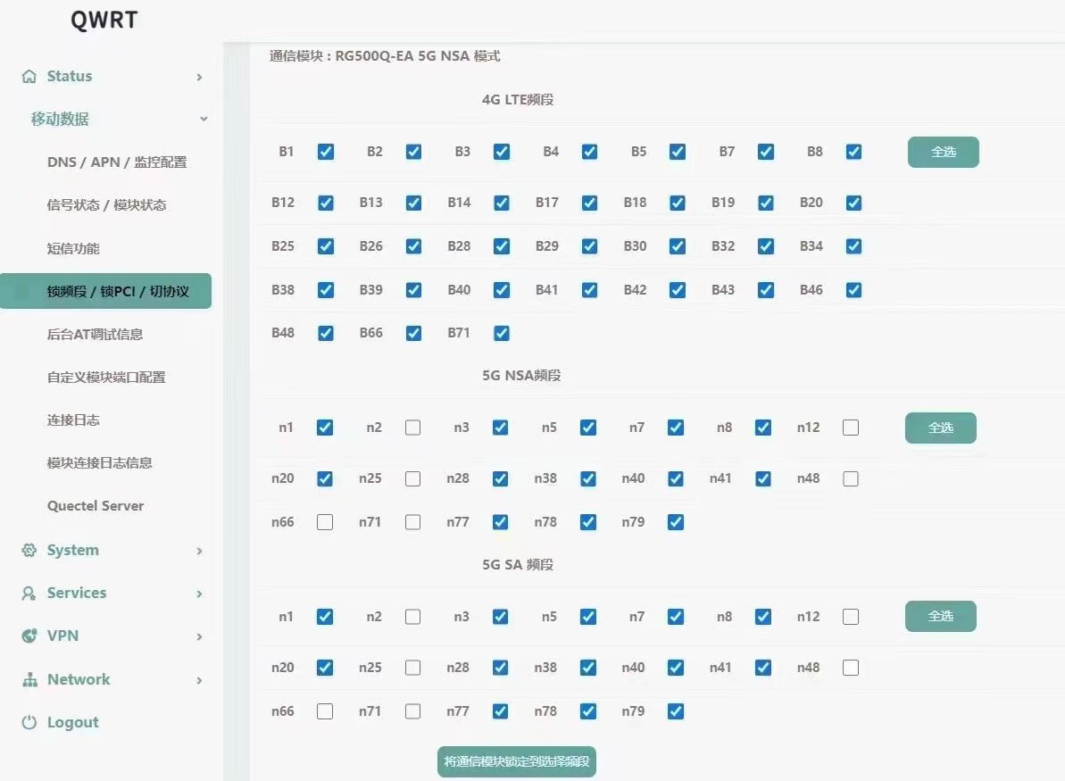Click the Logout power icon
Screen dimensions: 1065x781
pos(29,723)
